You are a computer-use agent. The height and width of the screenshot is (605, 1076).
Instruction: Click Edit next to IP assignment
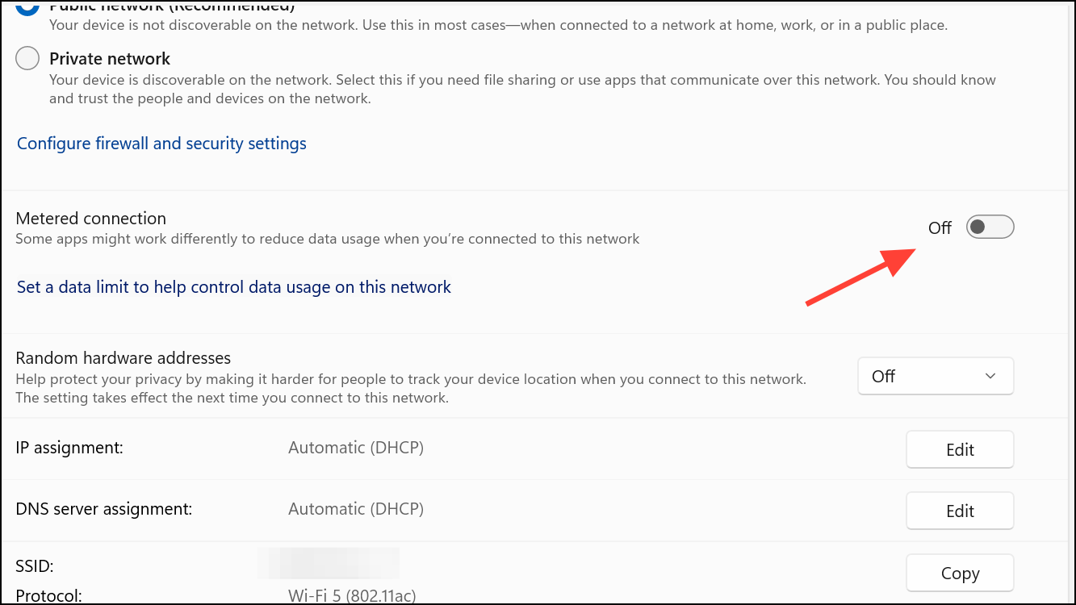click(x=959, y=449)
